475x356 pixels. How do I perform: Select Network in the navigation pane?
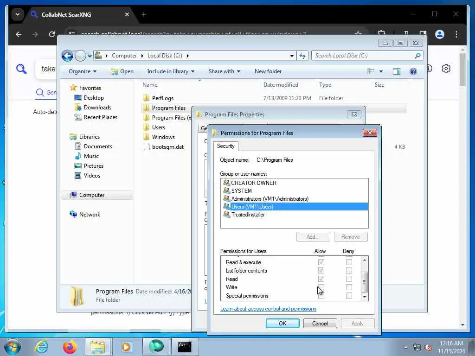(90, 215)
